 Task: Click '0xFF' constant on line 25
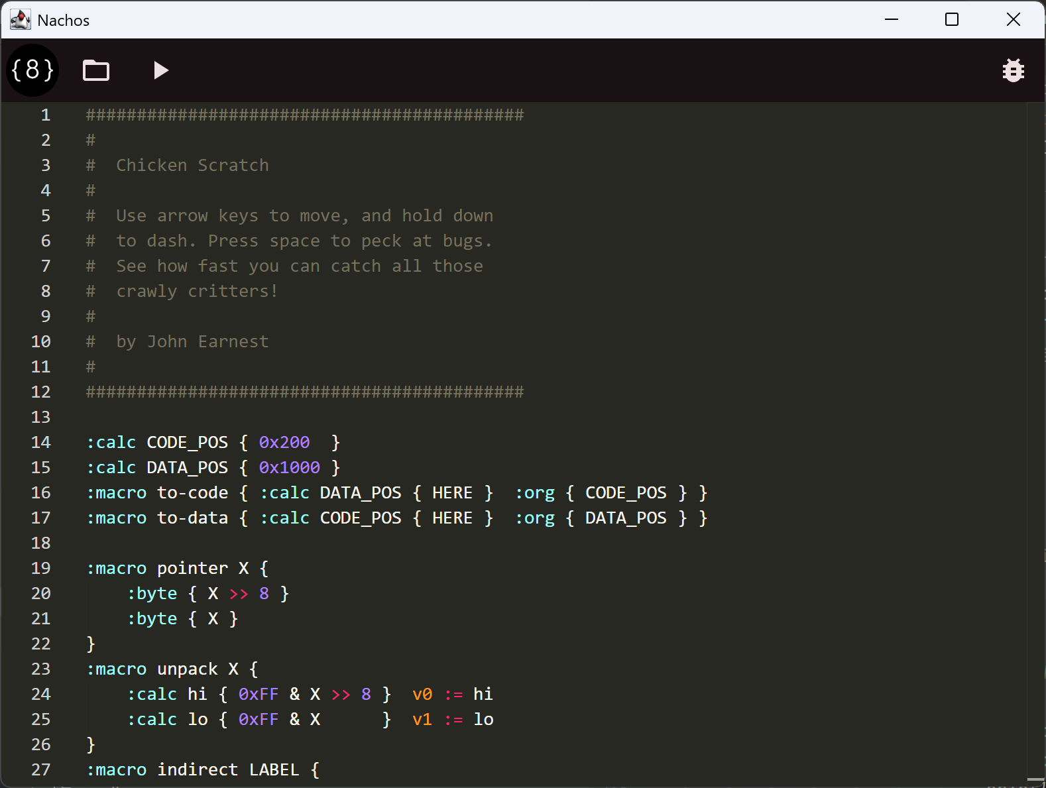click(x=259, y=719)
